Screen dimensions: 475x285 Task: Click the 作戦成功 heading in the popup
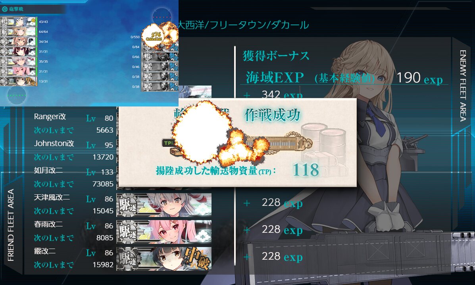point(272,115)
